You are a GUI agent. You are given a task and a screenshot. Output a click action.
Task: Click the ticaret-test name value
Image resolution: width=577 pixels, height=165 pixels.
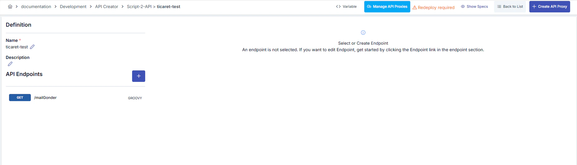coord(17,47)
